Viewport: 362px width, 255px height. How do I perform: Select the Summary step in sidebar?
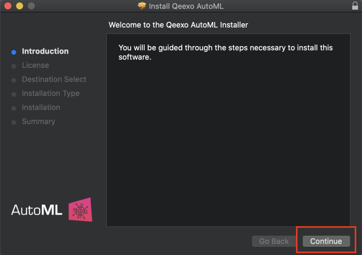click(38, 122)
